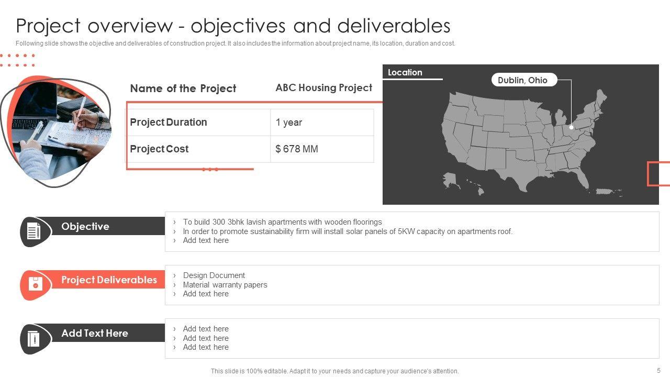Click the Add Text Here section label

[95, 333]
